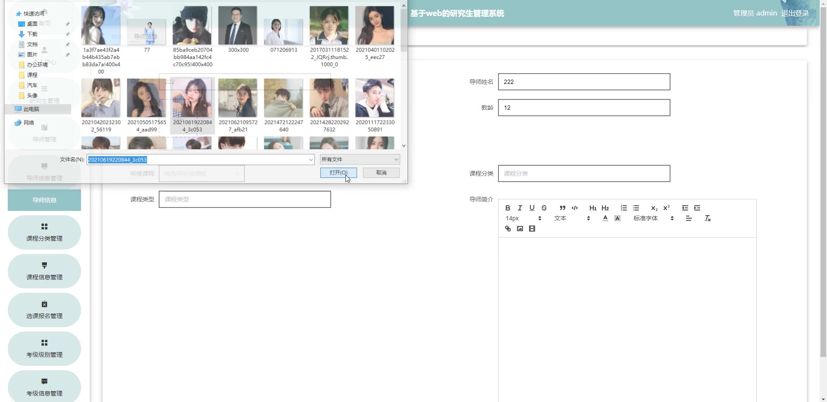This screenshot has width=827, height=402.
Task: Open 课程信息管理 sidebar menu
Action: [44, 271]
